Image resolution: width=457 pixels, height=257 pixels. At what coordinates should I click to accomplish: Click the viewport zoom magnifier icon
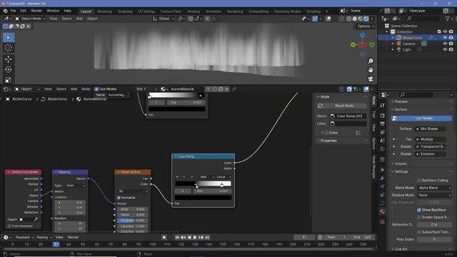371,61
